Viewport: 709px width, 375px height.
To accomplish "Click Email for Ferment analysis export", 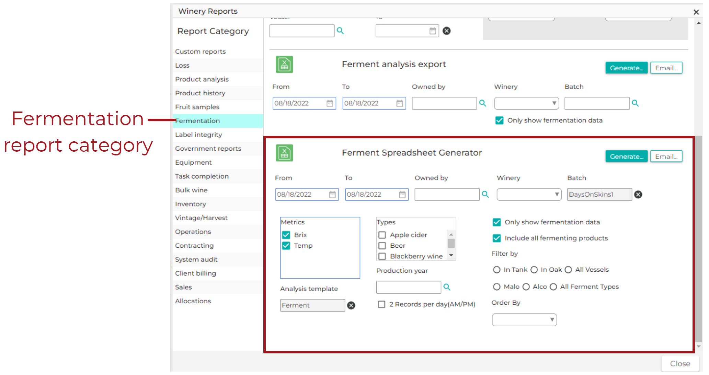I will (x=666, y=68).
